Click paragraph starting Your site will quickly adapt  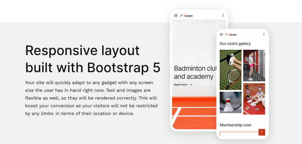coord(91,98)
